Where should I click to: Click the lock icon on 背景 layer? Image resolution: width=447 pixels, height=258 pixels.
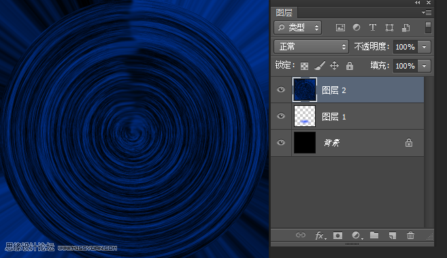(x=409, y=143)
